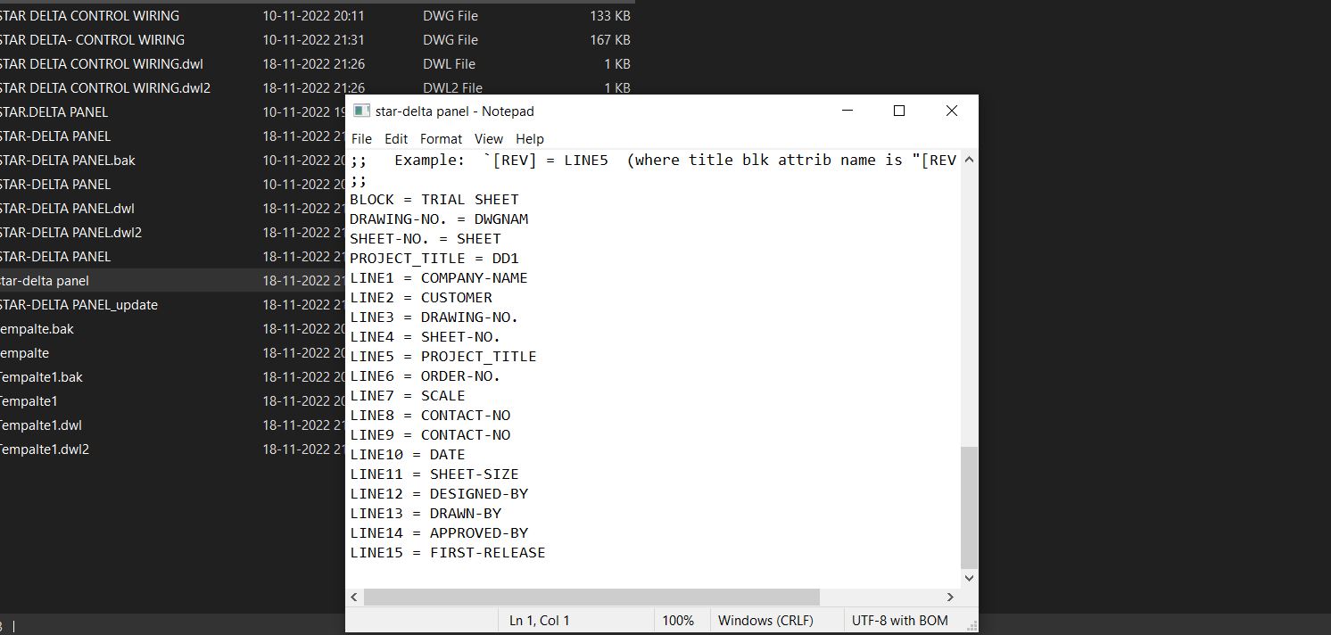
Task: Select the Tempalte1.bak file
Action: tap(42, 376)
